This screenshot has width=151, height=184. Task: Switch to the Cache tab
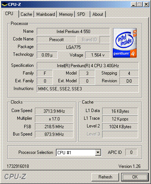tap(26, 14)
